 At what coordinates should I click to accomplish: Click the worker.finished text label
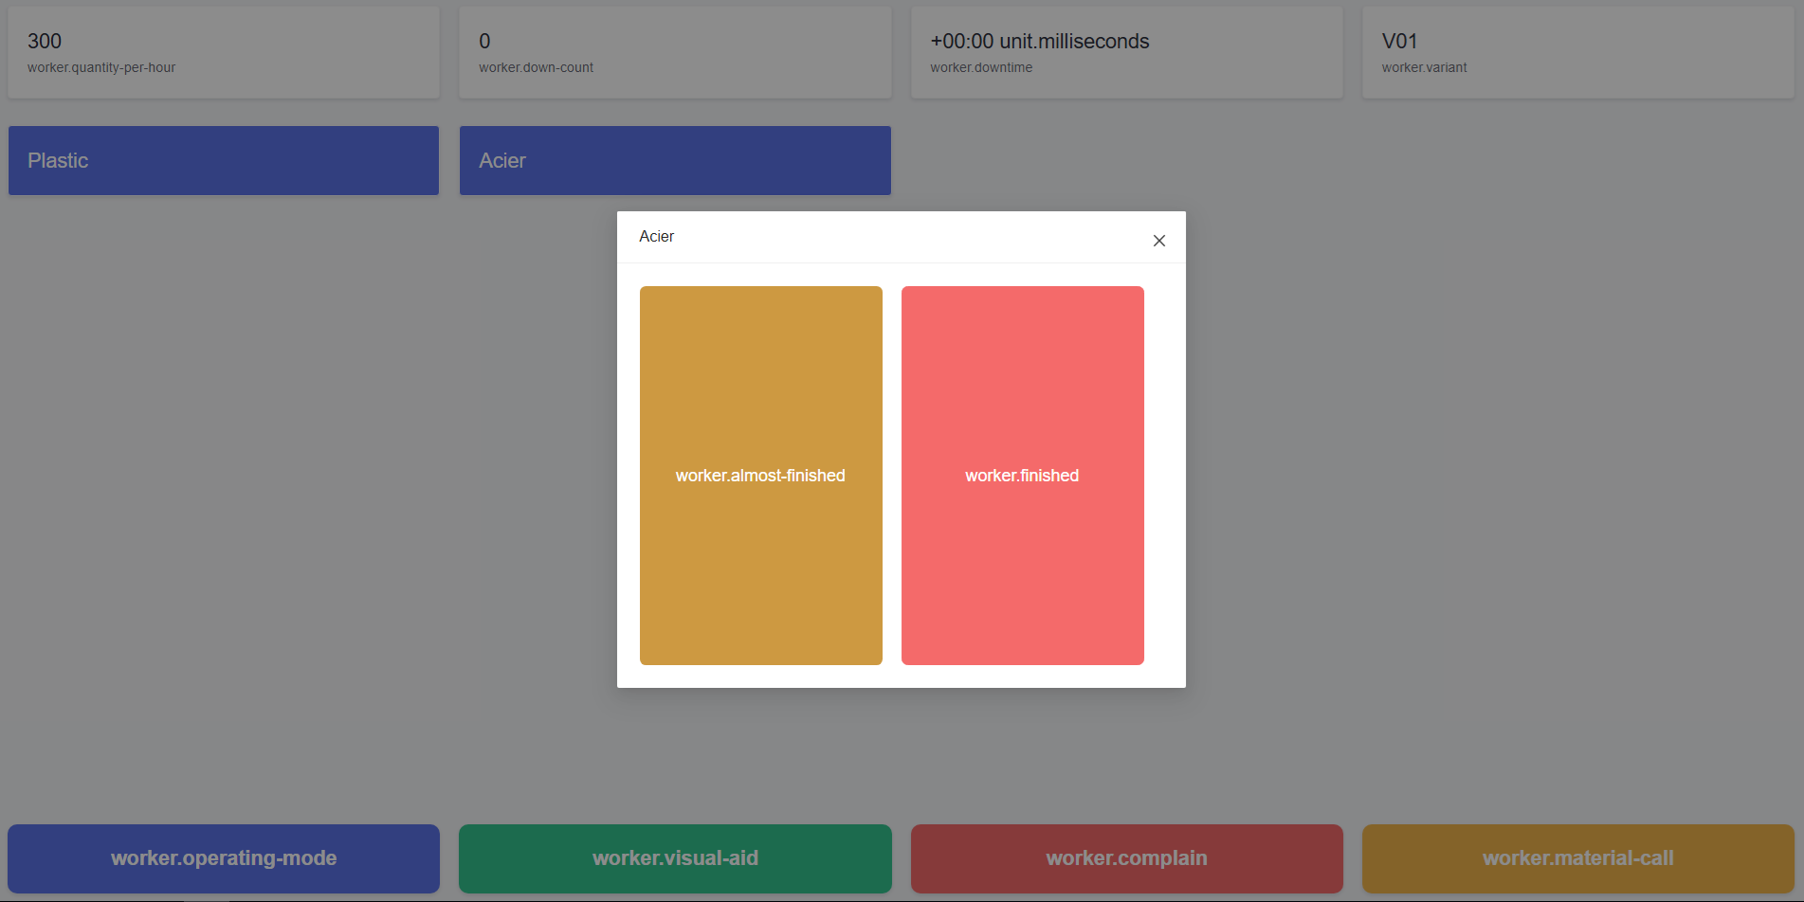[1022, 476]
